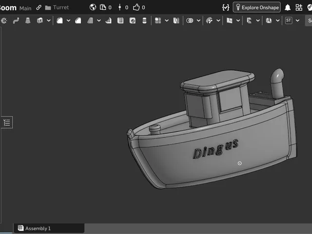Screen dimensions: 312x234
Task: Select the Thicken tool
Action: tap(40, 20)
